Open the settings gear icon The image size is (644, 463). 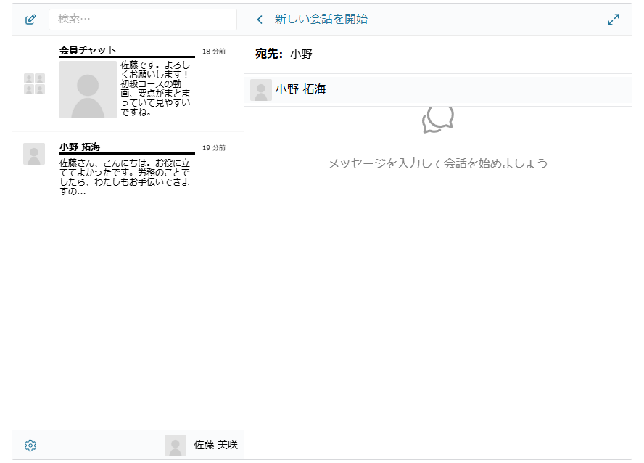30,446
